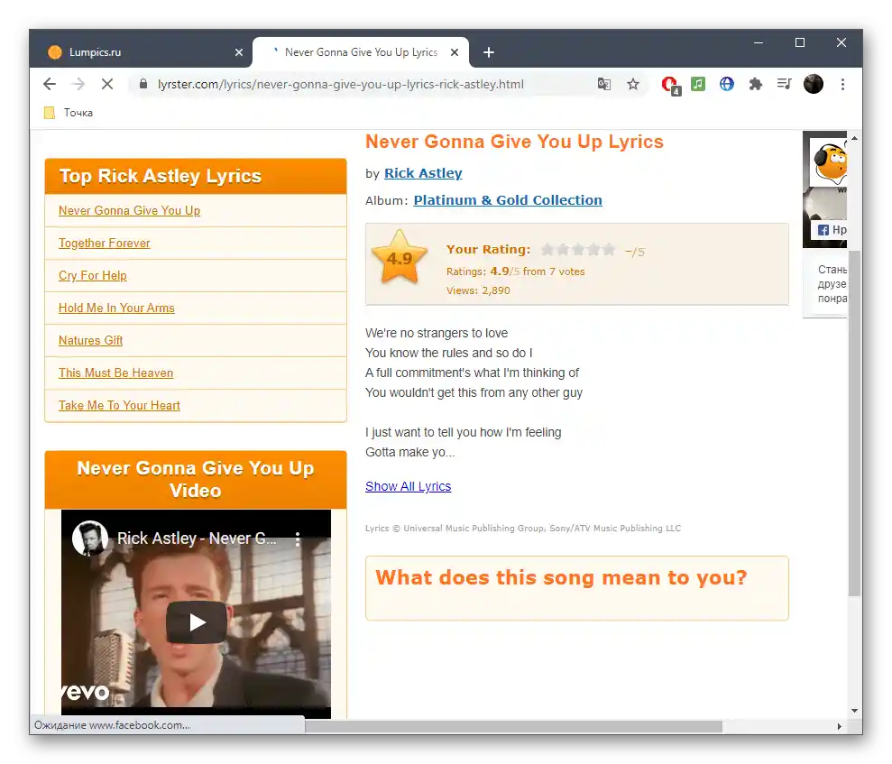Click Never Gonna Give You Up Video heading

tap(195, 479)
